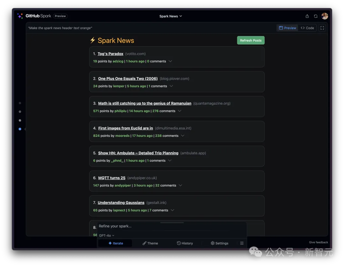Click the 14 hours ago timestamp
This screenshot has width=344, height=266.
(x=139, y=111)
